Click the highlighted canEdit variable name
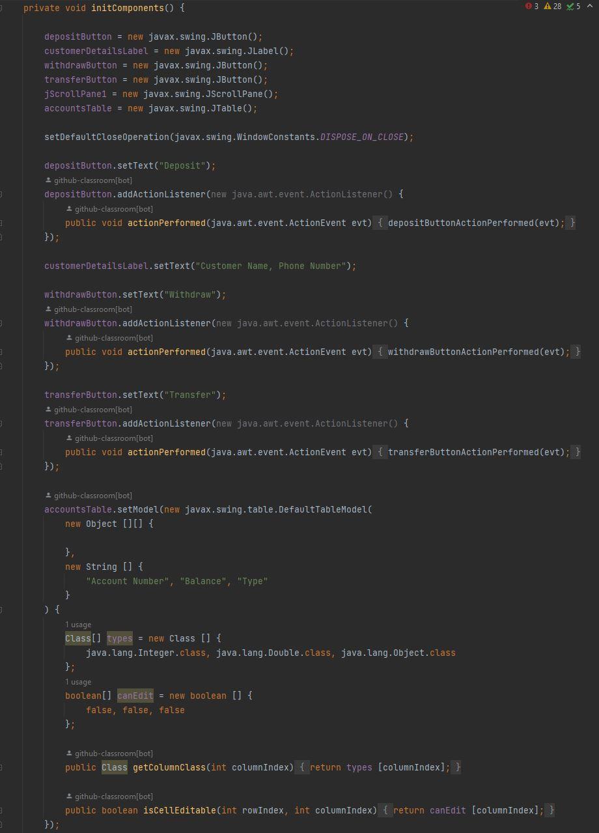This screenshot has width=599, height=833. point(135,696)
